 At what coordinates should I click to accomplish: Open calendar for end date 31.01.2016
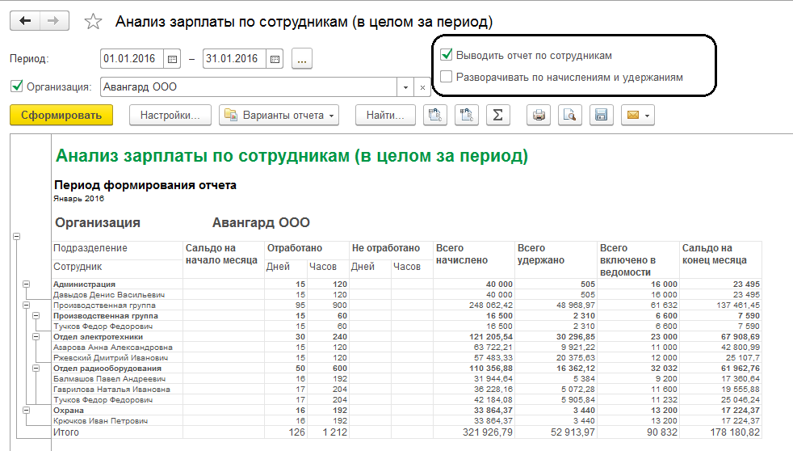coord(275,59)
